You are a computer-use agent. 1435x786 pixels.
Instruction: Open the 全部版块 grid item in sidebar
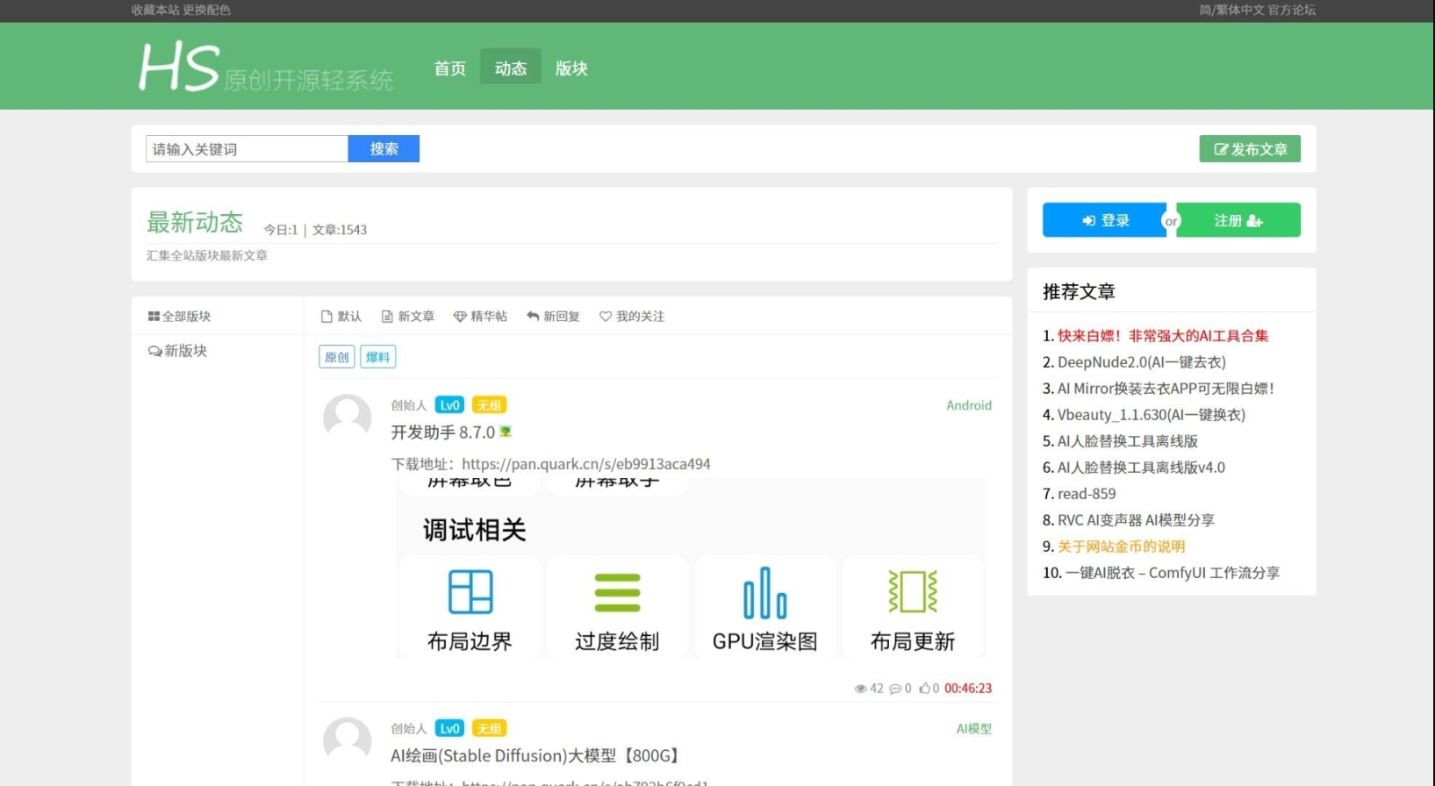click(179, 316)
